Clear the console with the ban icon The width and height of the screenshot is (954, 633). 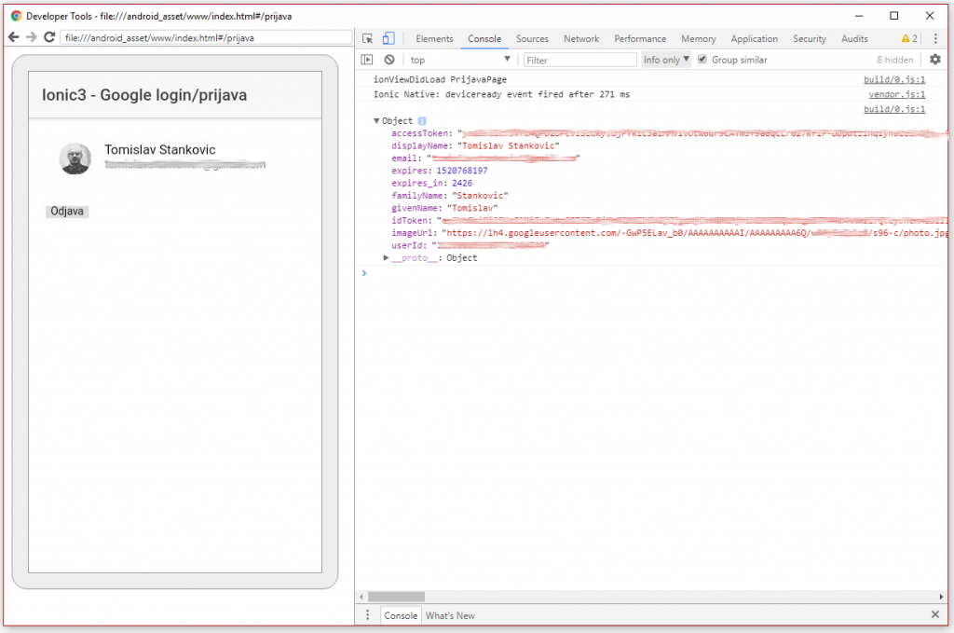[x=389, y=60]
